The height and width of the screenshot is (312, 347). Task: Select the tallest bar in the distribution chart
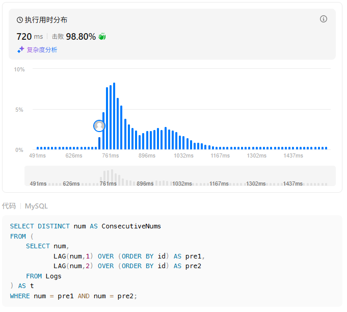tap(114, 116)
